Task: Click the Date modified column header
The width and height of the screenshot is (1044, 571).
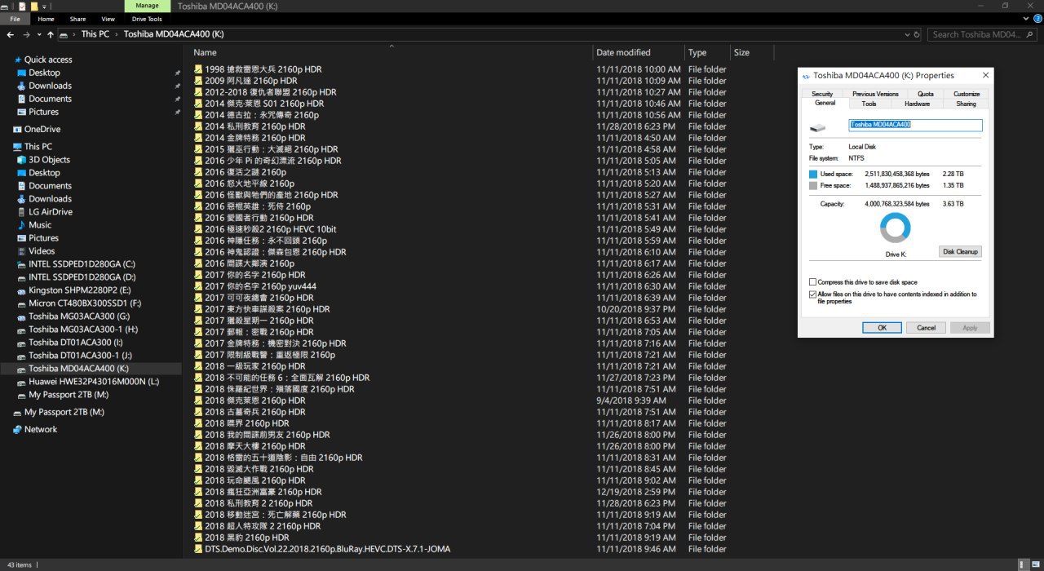Action: pos(623,52)
